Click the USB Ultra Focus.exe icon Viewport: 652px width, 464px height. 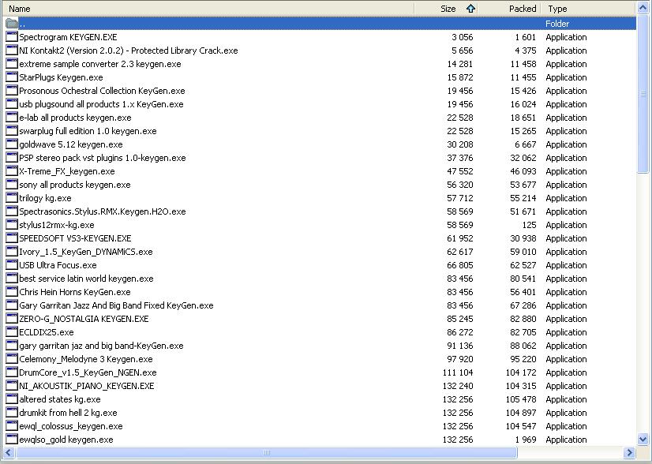pyautogui.click(x=12, y=265)
